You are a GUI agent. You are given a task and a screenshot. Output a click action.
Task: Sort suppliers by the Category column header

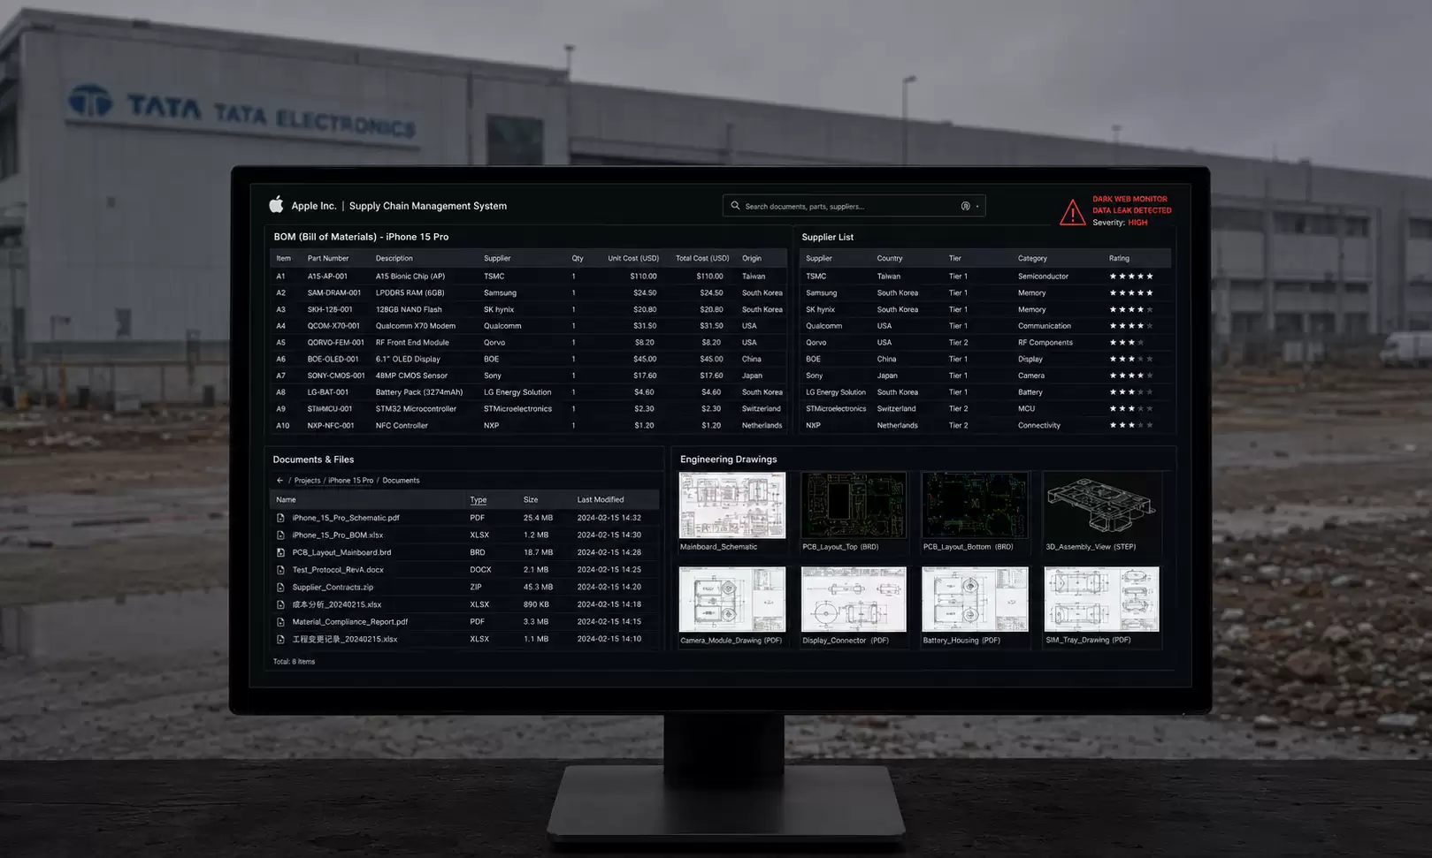click(x=1032, y=259)
